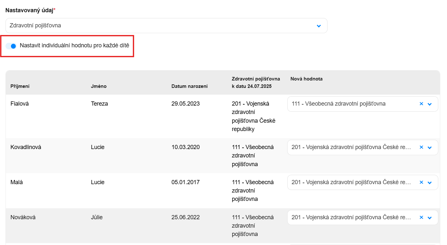Click the Nová hodnota column header
The image size is (447, 245).
tap(306, 79)
